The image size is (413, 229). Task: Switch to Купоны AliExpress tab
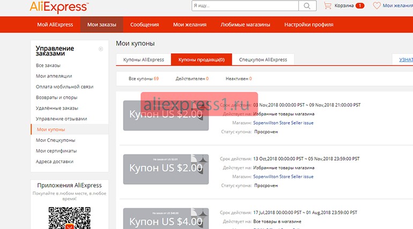click(x=144, y=59)
